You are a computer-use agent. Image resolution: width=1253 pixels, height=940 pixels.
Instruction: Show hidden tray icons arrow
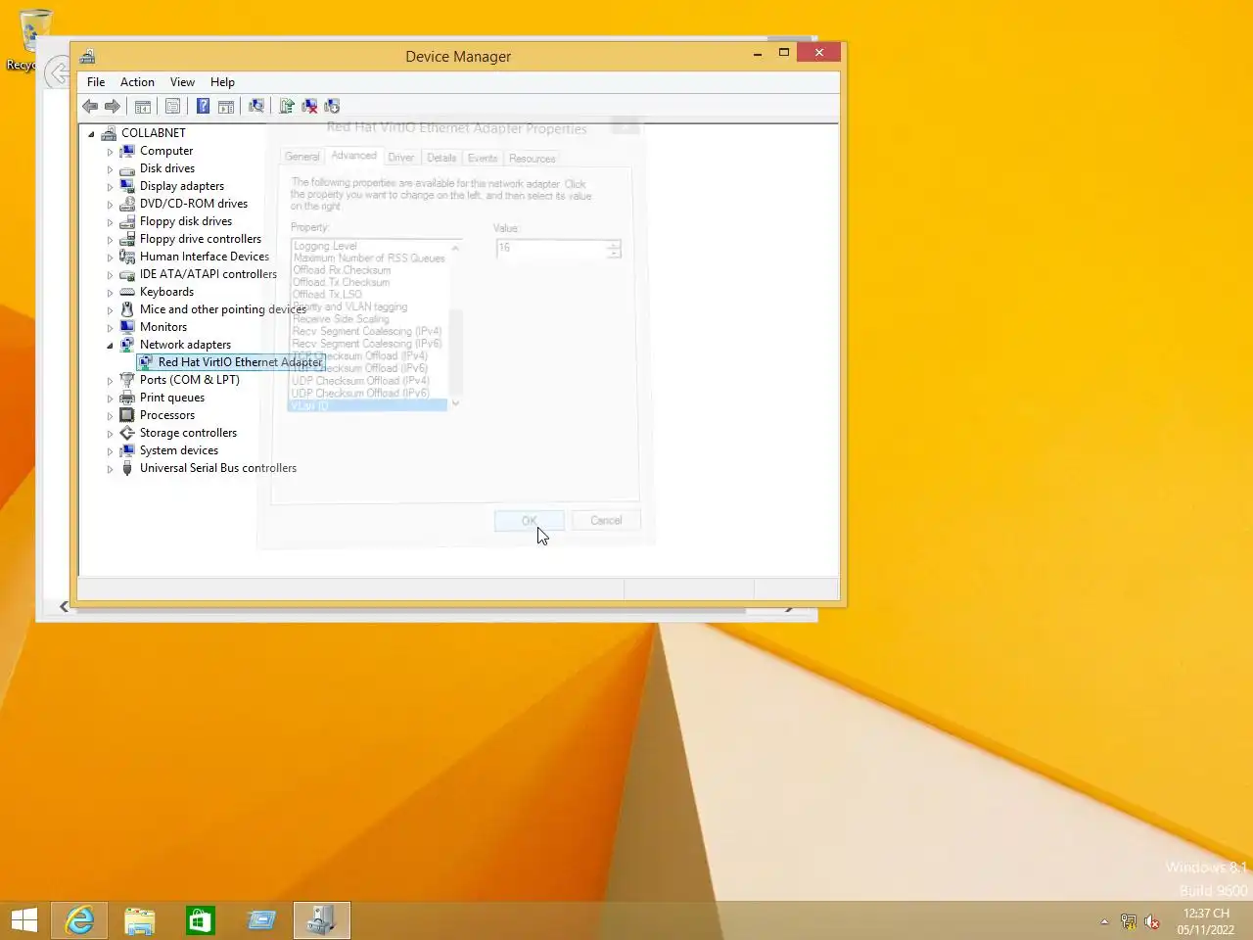point(1104,921)
